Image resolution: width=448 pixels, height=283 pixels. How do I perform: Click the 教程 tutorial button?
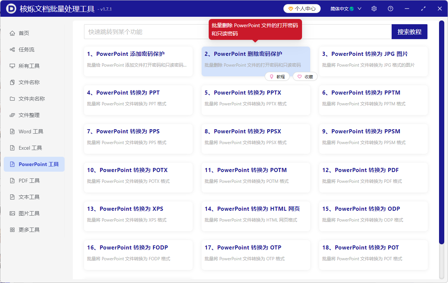(x=277, y=77)
